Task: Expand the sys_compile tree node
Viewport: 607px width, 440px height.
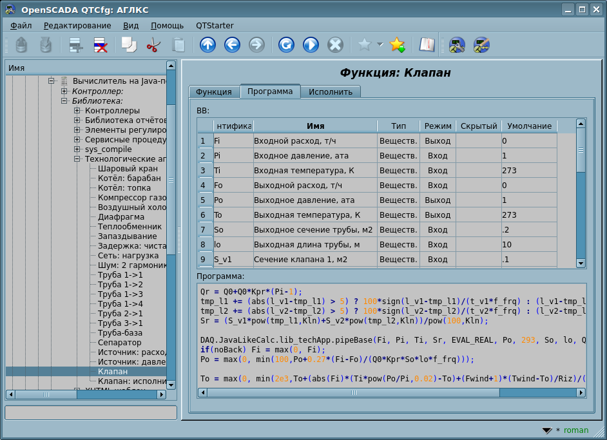Action: 77,149
